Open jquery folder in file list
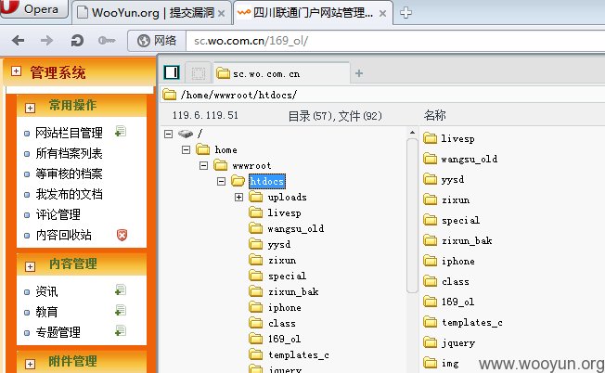605x373 pixels. pos(458,342)
